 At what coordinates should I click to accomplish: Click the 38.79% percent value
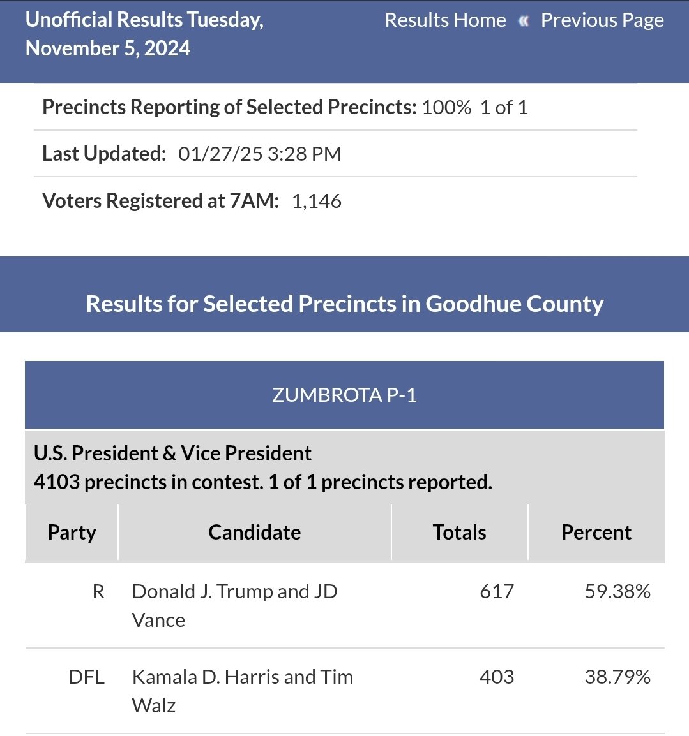[617, 677]
